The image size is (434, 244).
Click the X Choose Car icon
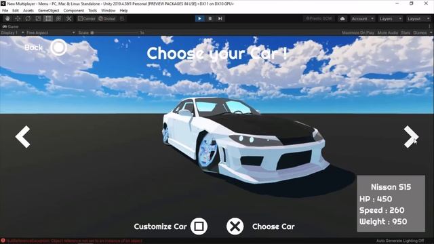[x=235, y=226]
